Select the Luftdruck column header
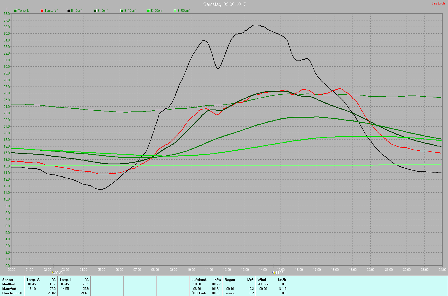448x296 pixels. tap(199, 280)
